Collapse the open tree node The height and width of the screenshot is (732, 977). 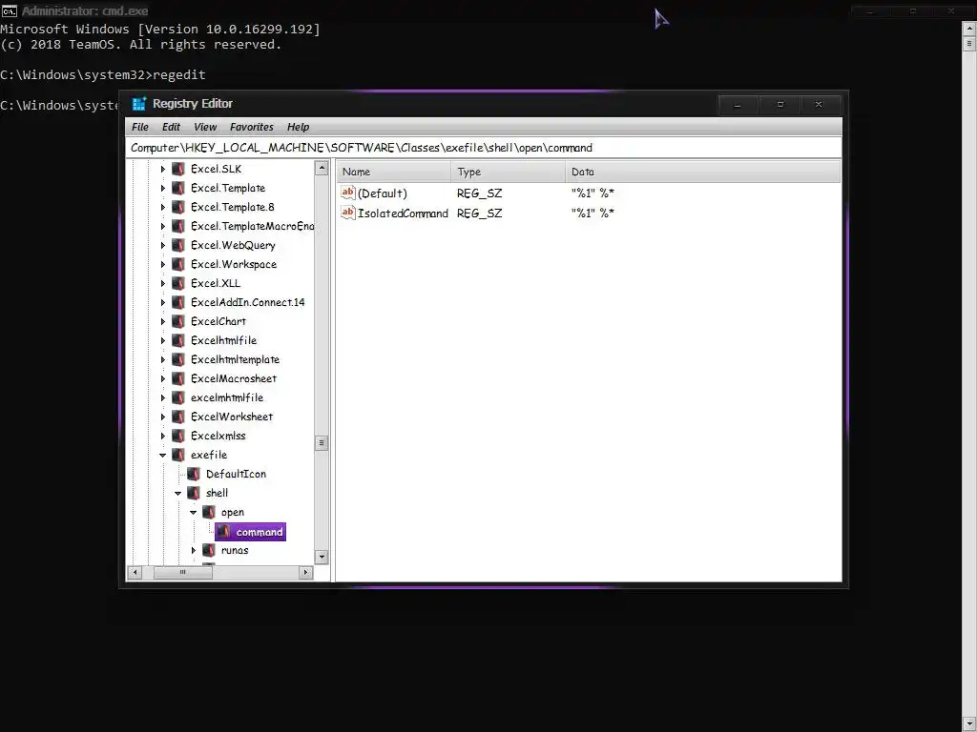193,512
